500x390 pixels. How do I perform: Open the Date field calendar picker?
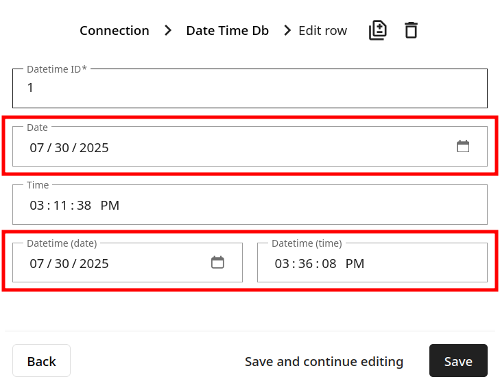click(463, 146)
